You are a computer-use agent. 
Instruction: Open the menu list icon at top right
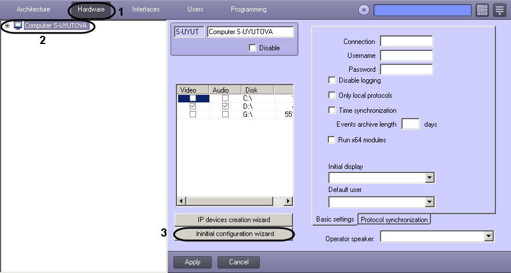tap(499, 10)
